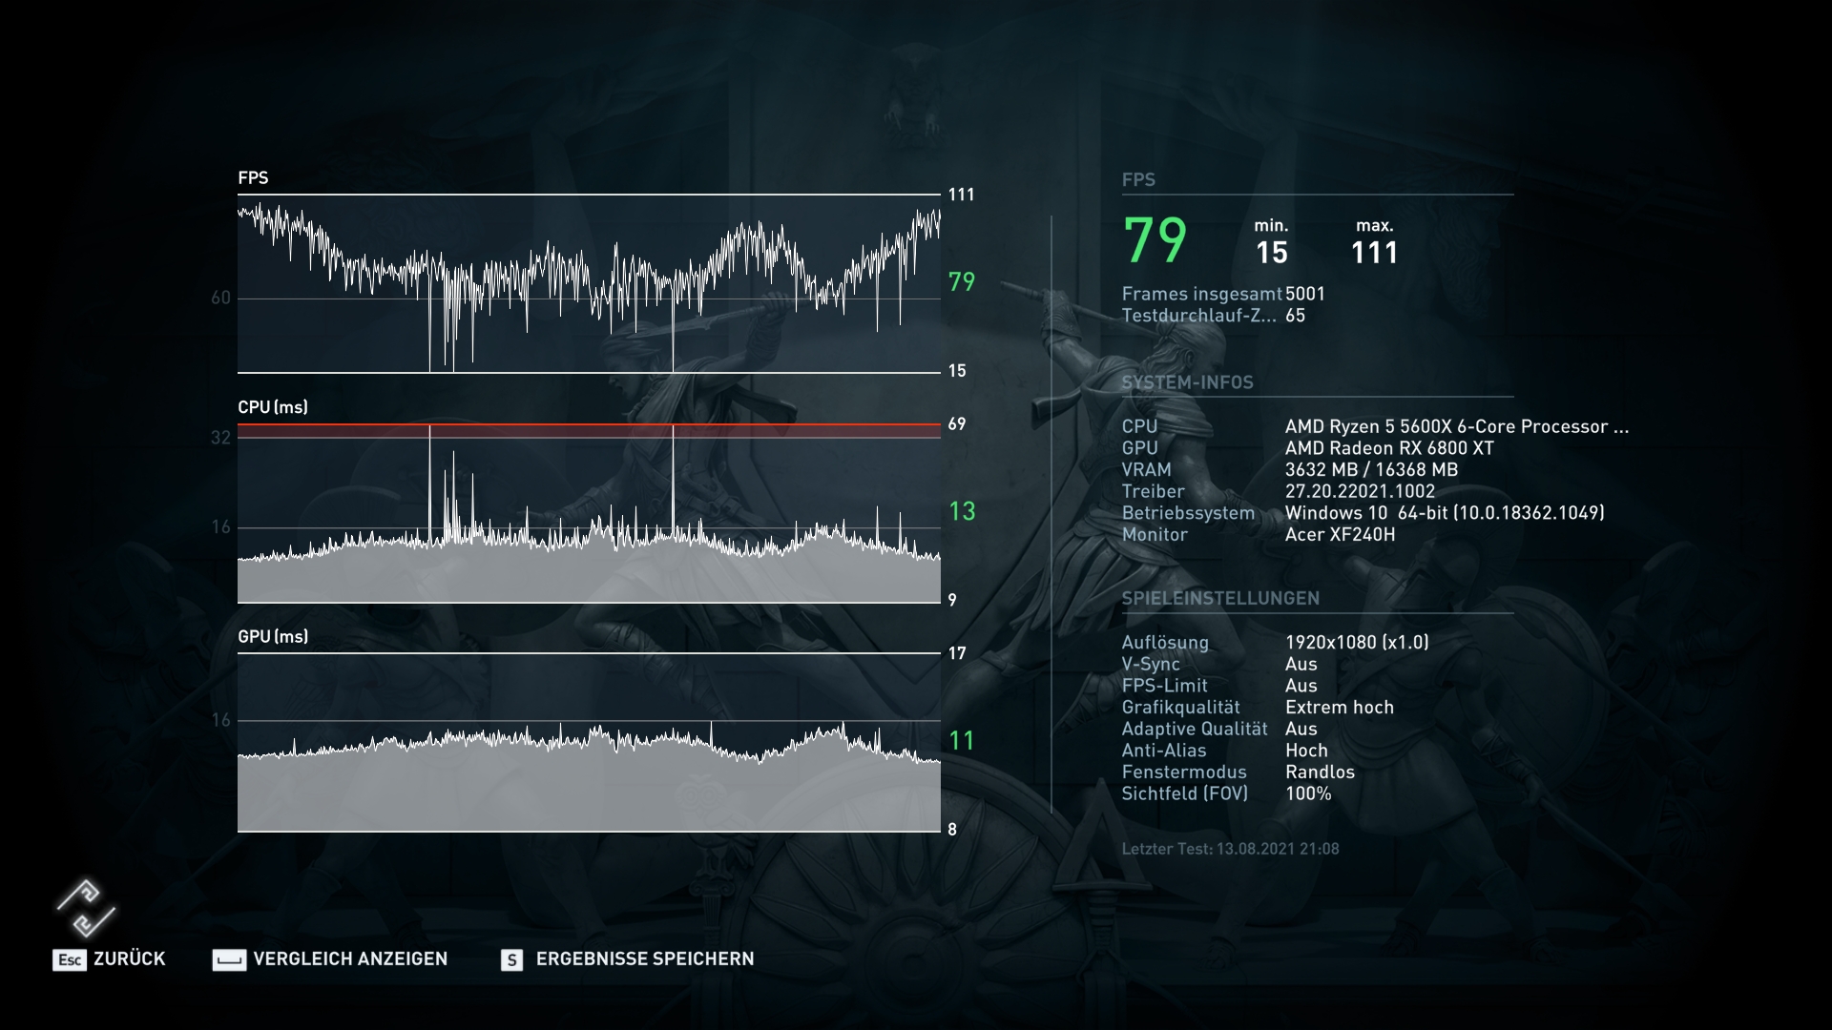This screenshot has width=1832, height=1030.
Task: Select the SYSTEM-INFOS section header
Action: click(x=1187, y=382)
